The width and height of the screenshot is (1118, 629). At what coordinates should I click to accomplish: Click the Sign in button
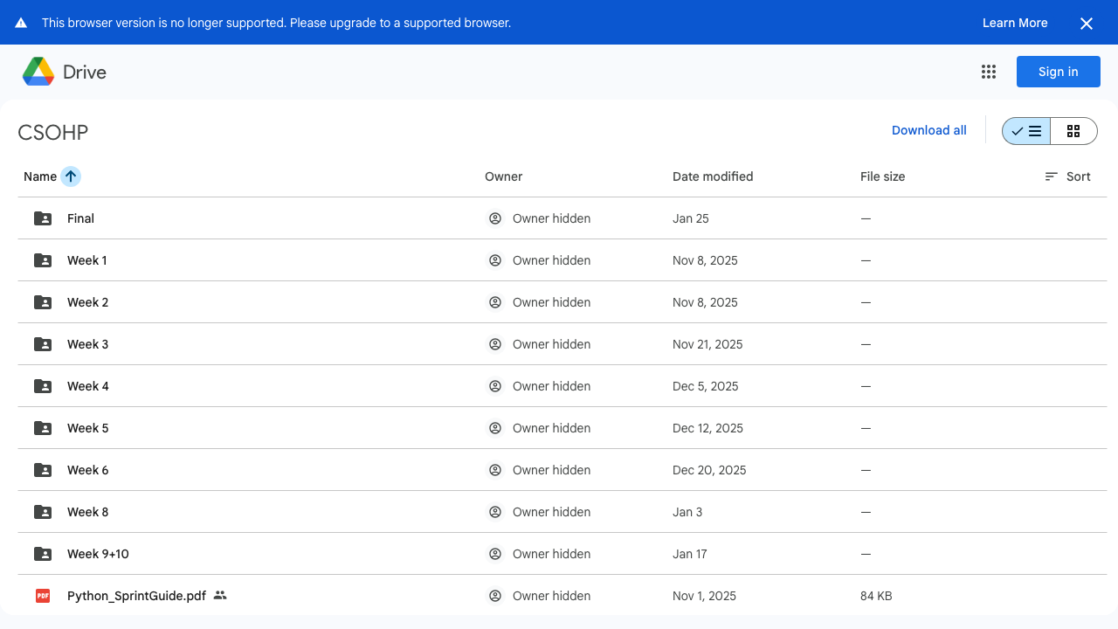click(x=1059, y=72)
